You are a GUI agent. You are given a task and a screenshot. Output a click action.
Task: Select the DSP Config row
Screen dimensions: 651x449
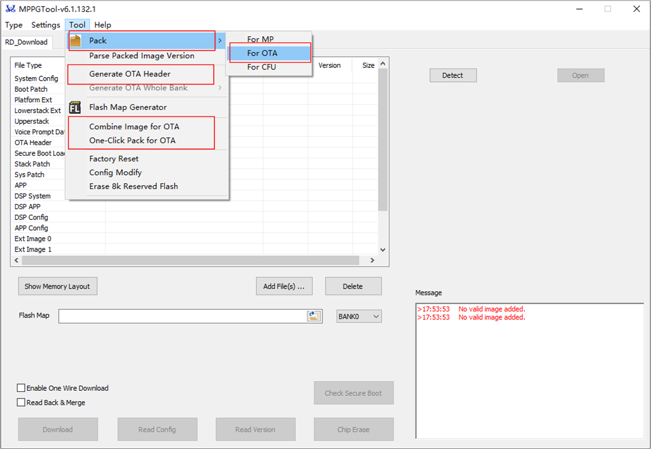pos(195,217)
